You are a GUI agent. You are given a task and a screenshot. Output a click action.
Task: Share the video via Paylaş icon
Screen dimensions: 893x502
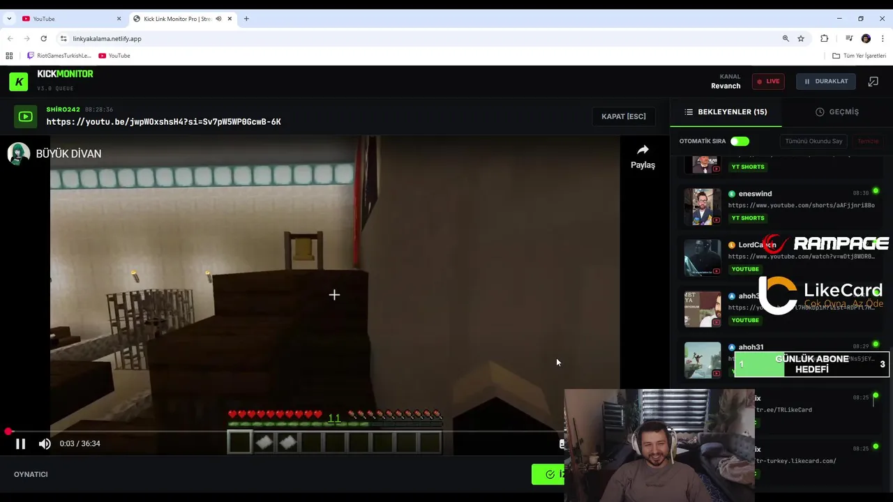(x=643, y=157)
